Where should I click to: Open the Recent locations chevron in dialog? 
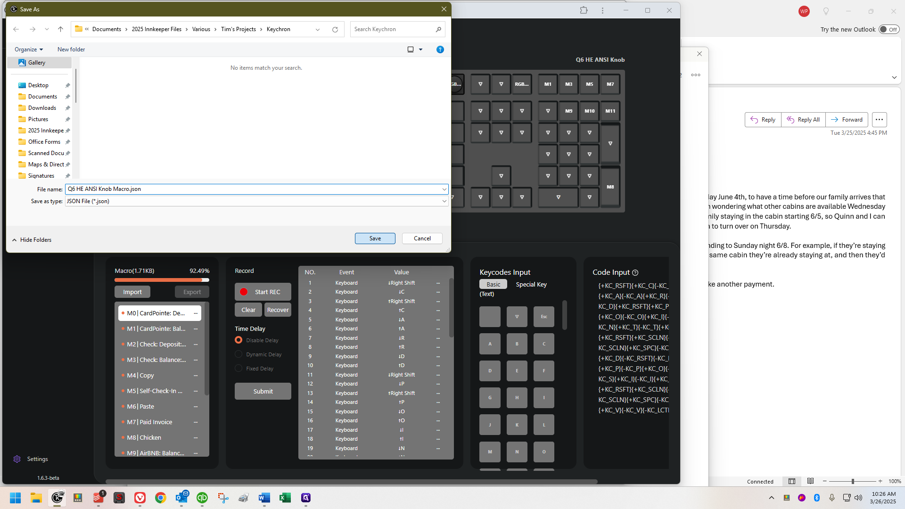(x=47, y=29)
